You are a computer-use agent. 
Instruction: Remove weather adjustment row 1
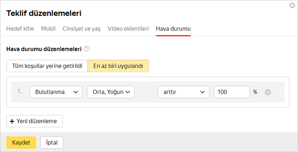click(268, 92)
